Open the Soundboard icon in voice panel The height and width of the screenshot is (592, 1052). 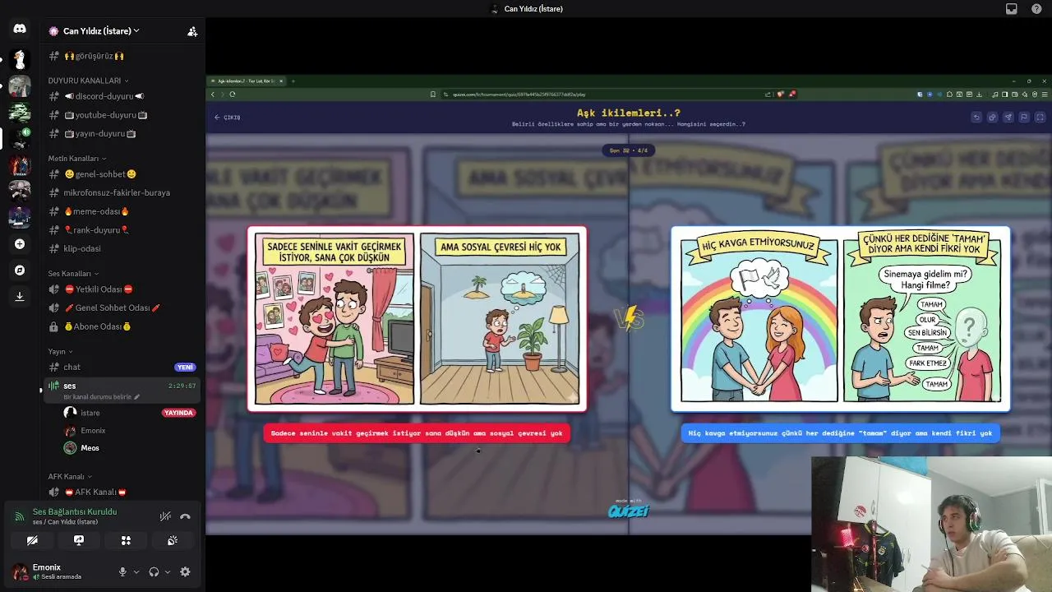173,540
